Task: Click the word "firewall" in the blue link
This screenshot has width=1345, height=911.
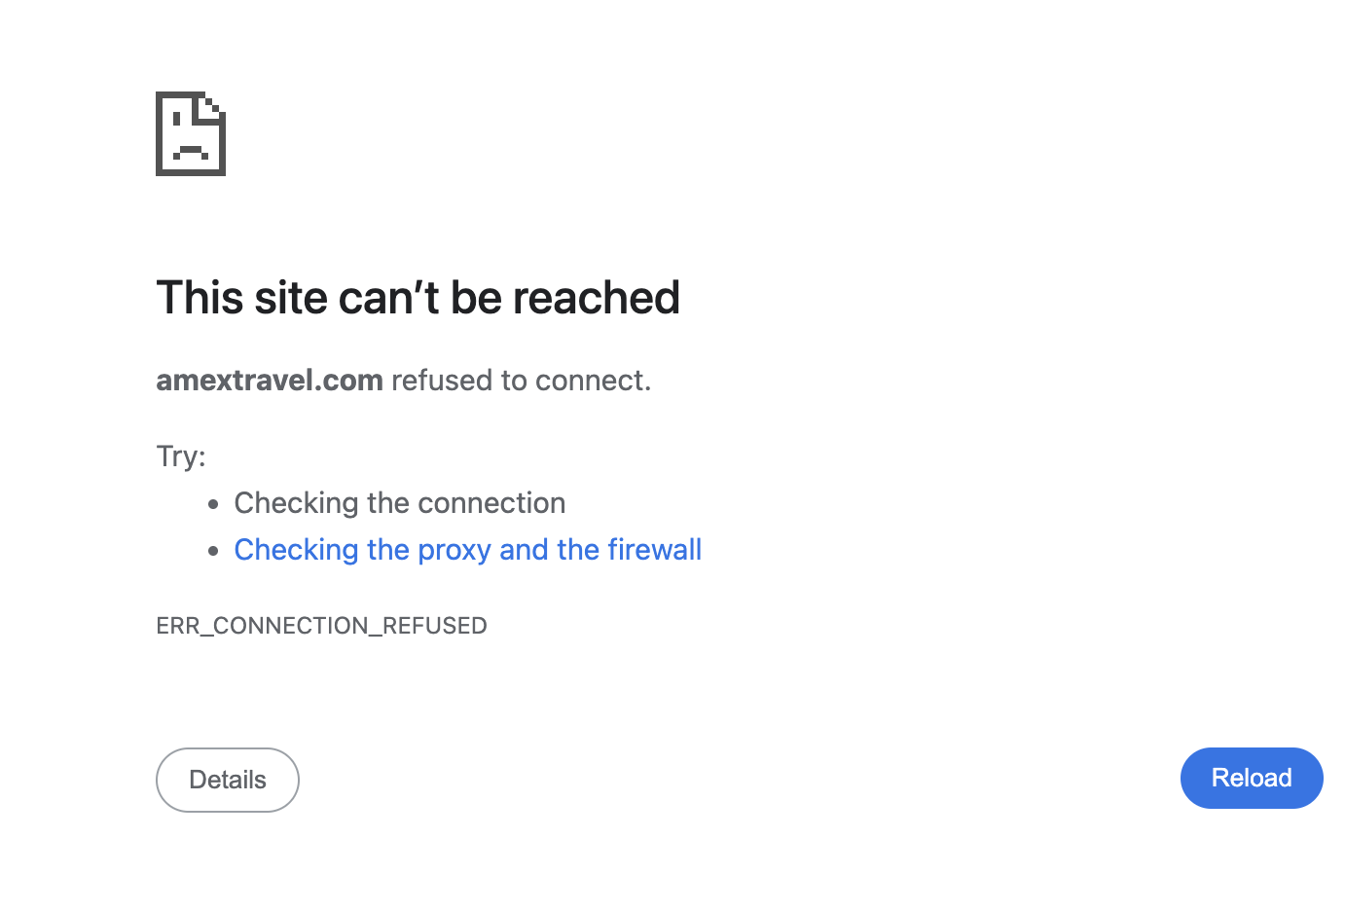Action: coord(654,550)
